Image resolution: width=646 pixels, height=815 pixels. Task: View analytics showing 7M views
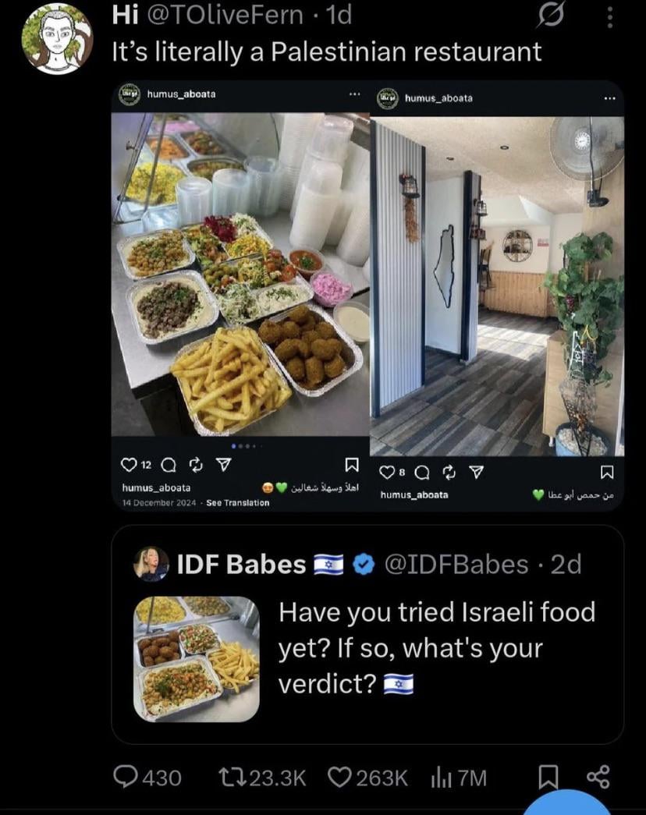tap(458, 778)
